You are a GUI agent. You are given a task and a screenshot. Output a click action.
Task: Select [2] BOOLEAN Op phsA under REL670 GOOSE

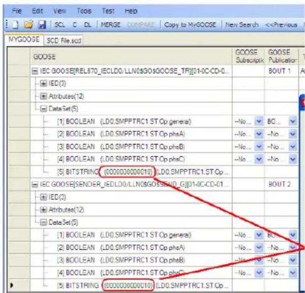click(121, 134)
